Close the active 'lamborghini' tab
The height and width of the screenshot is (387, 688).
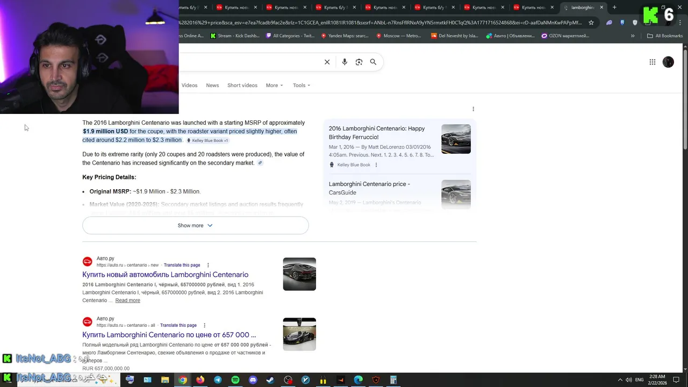pyautogui.click(x=601, y=8)
